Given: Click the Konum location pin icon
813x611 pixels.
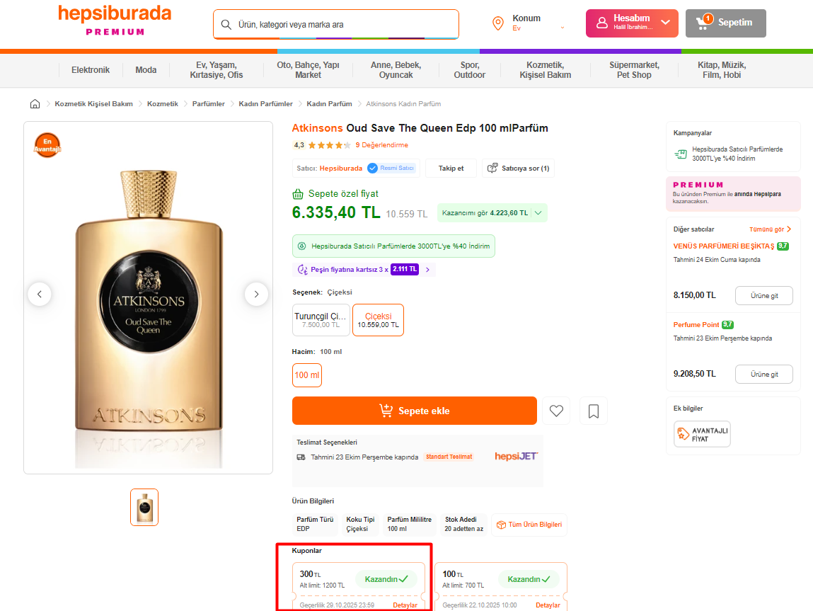Looking at the screenshot, I should pyautogui.click(x=498, y=23).
